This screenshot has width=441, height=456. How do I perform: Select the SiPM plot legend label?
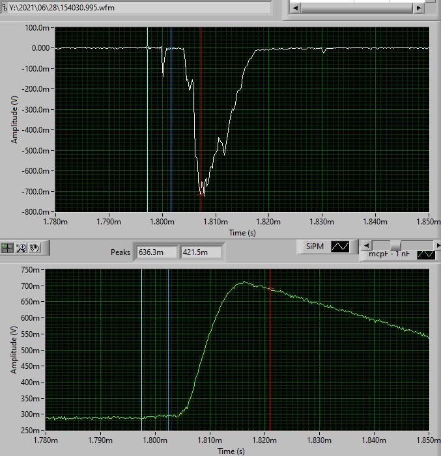[315, 247]
